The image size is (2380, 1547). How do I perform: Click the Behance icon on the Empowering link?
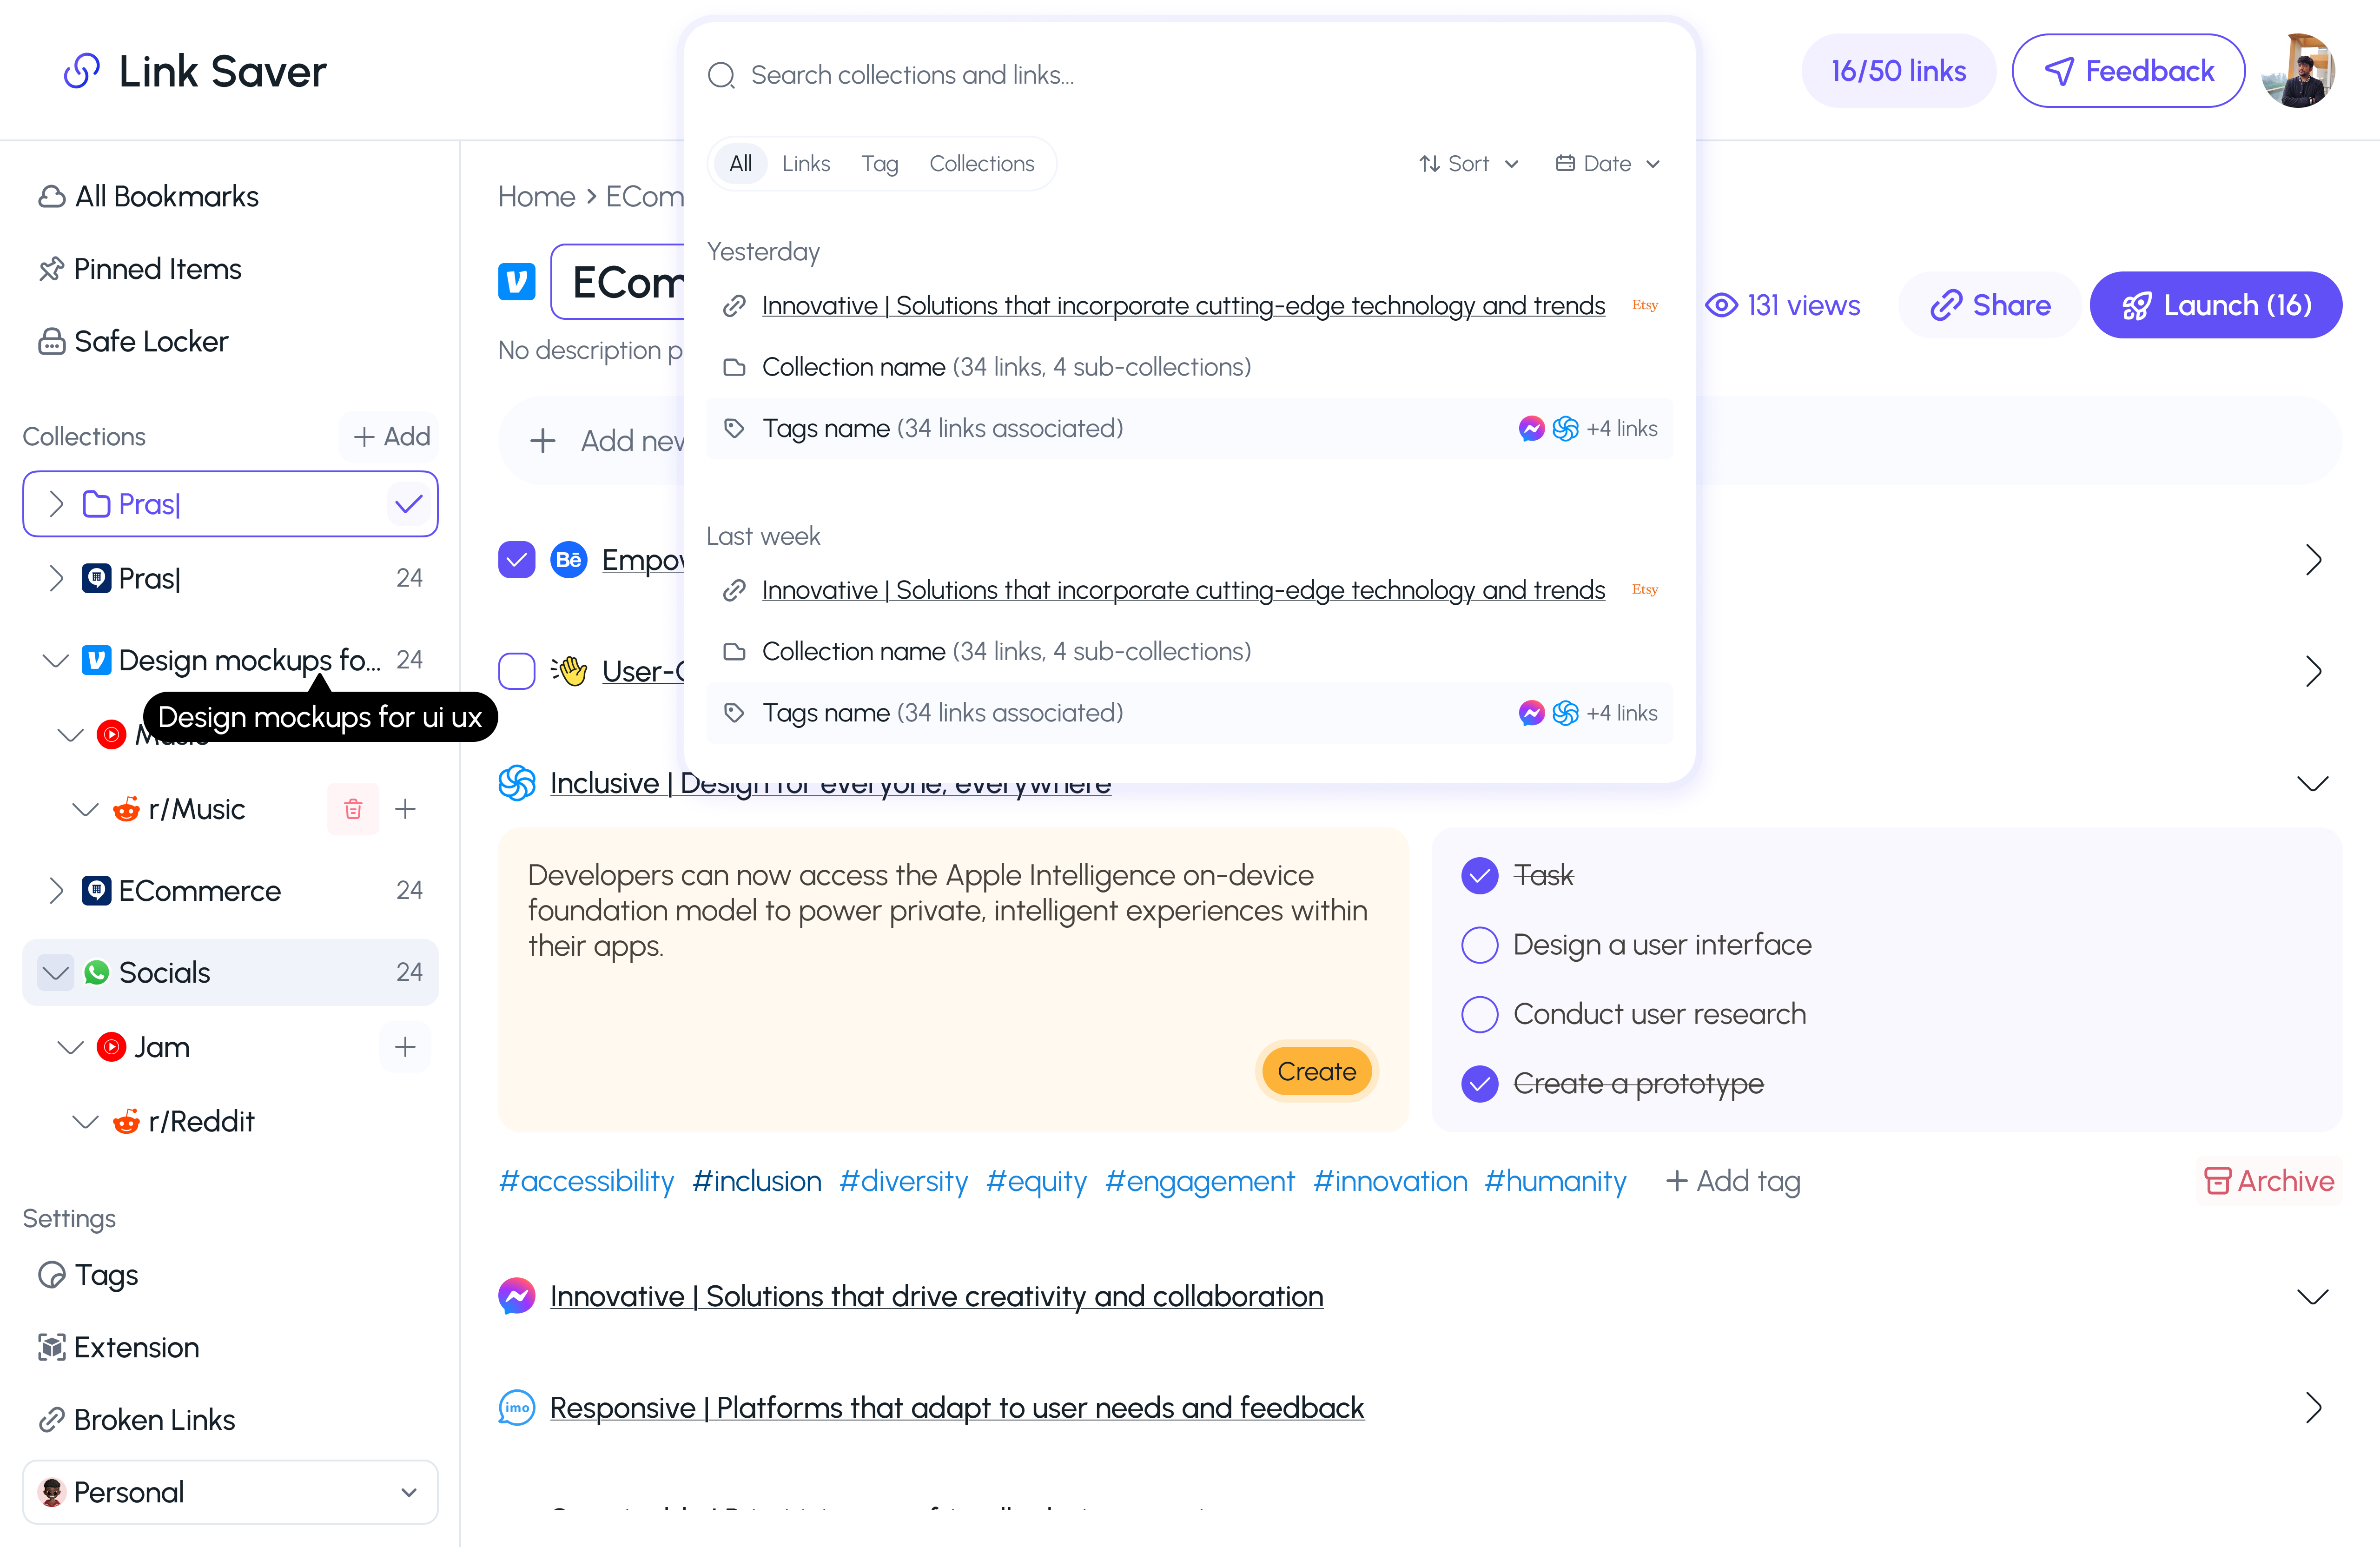pyautogui.click(x=568, y=560)
